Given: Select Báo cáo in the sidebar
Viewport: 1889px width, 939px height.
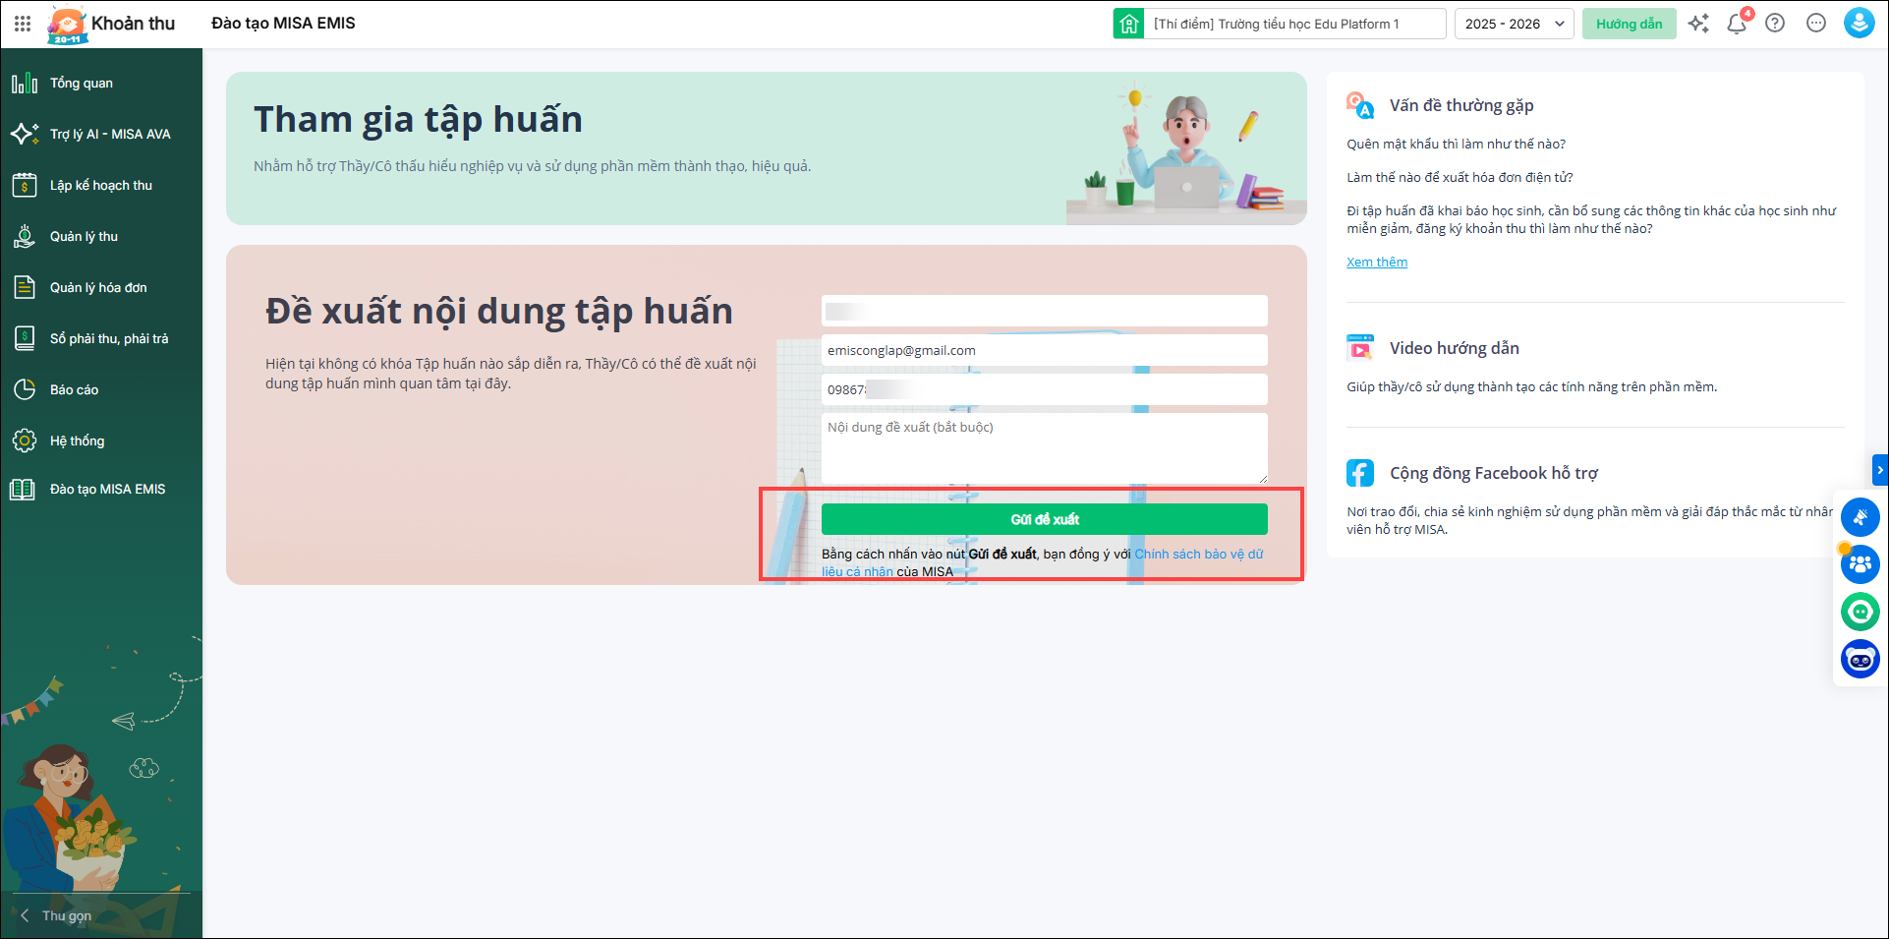Looking at the screenshot, I should coord(75,390).
